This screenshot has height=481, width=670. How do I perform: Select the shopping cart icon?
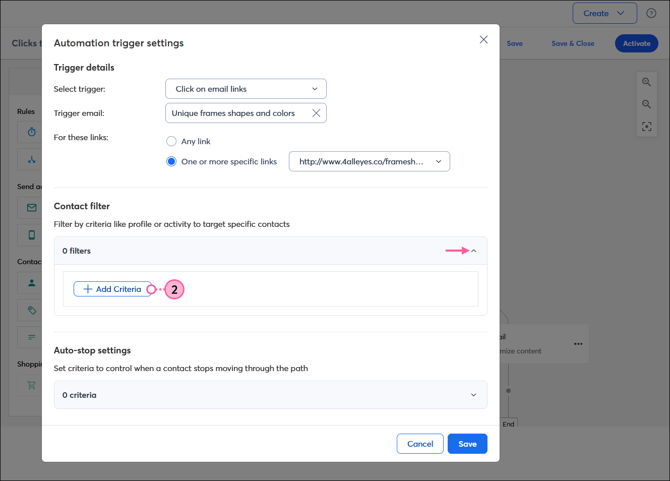tap(32, 385)
